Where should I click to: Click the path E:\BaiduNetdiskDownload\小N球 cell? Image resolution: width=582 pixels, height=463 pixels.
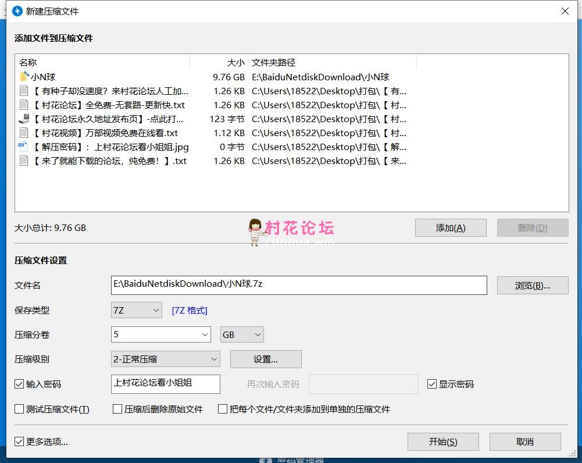(x=320, y=77)
